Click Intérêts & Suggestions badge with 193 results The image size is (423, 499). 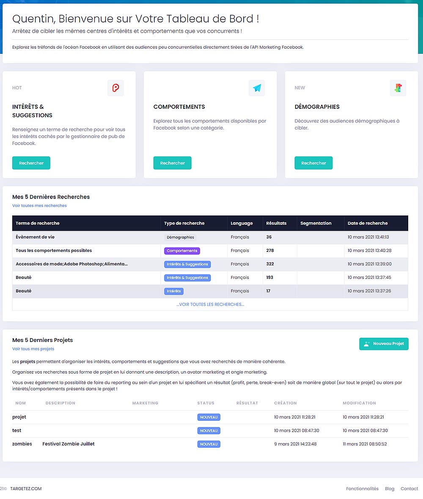pyautogui.click(x=187, y=278)
